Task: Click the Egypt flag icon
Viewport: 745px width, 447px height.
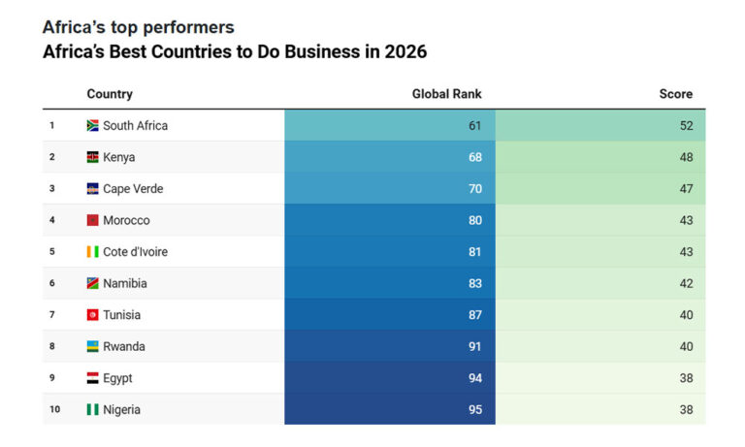Action: click(x=93, y=378)
